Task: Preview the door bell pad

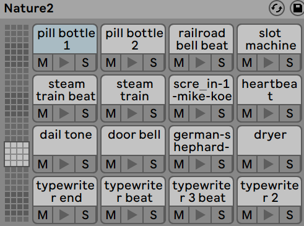Action: click(132, 164)
